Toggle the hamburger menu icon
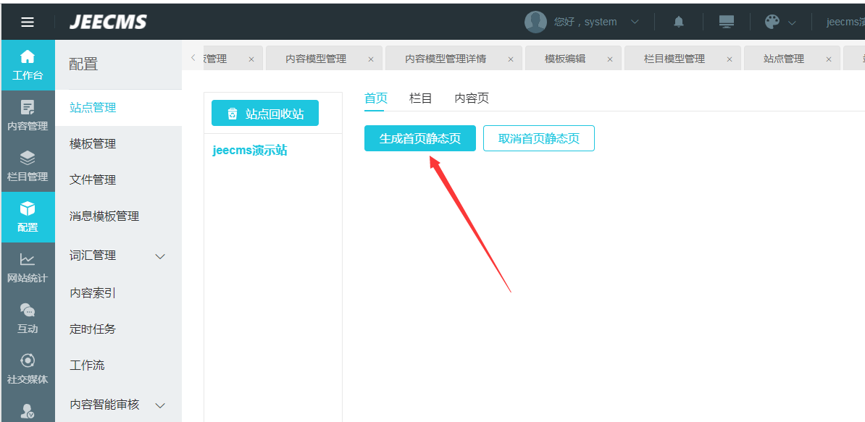865x422 pixels. (28, 22)
